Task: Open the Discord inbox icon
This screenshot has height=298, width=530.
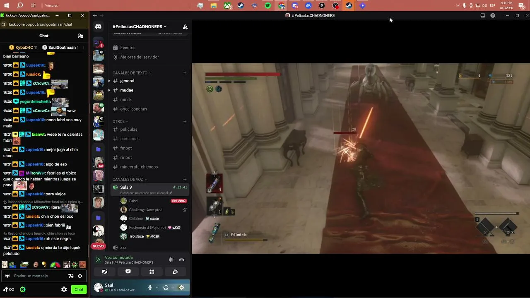Action: coord(483,15)
